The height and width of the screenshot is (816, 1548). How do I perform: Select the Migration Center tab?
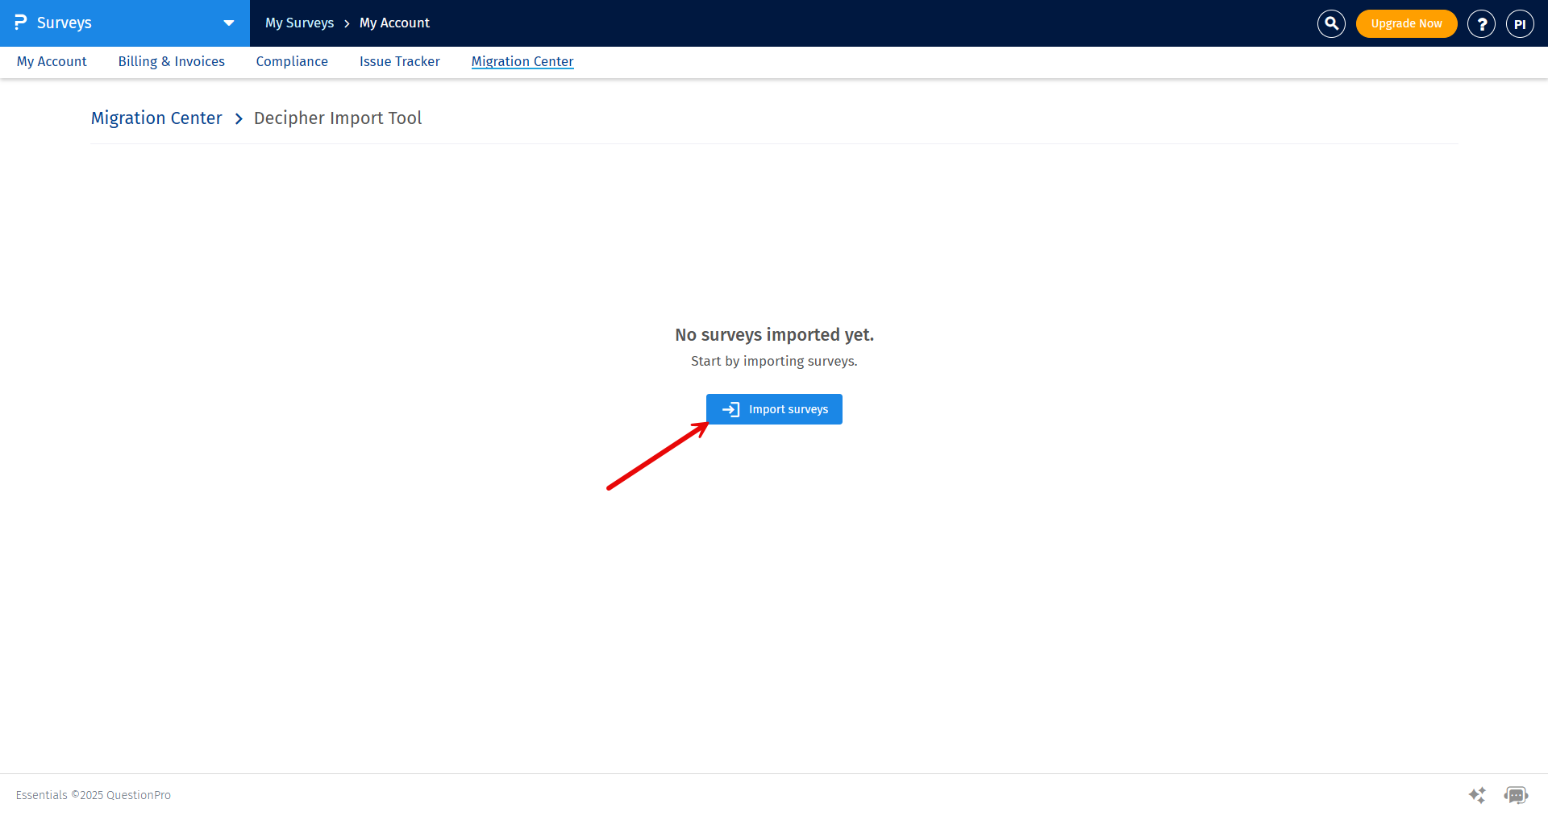(x=522, y=61)
